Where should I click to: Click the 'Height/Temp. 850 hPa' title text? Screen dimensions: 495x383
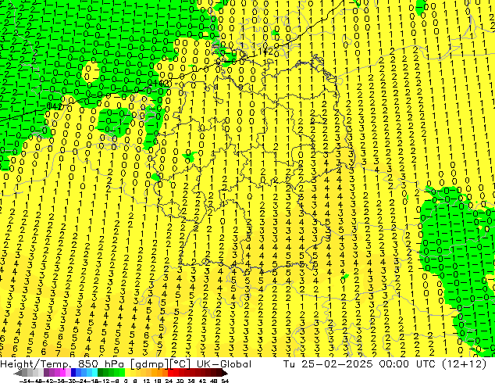pos(62,364)
